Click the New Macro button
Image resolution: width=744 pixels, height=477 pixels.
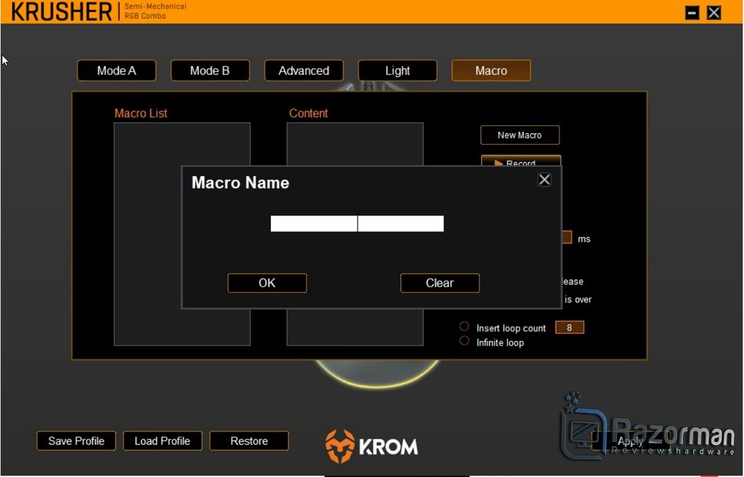(520, 135)
